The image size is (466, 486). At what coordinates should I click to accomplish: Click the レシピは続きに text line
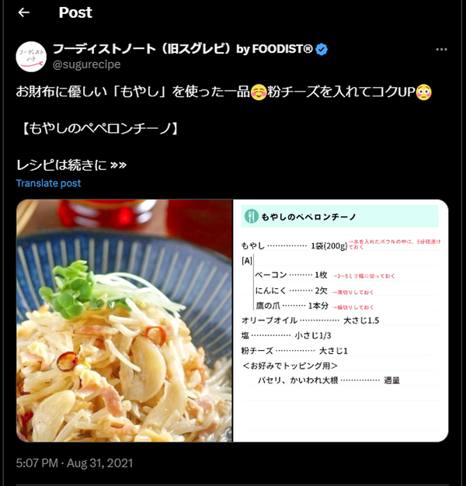(x=71, y=165)
